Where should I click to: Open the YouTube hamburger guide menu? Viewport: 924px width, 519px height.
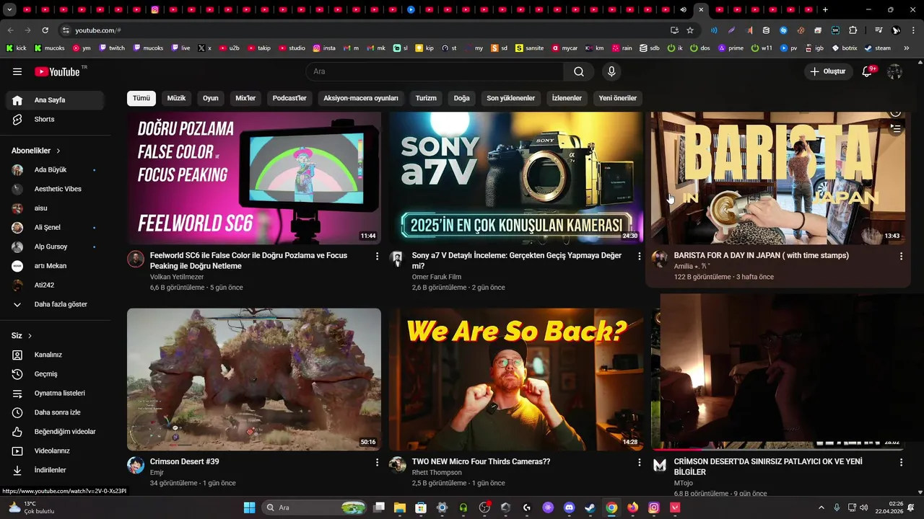17,71
